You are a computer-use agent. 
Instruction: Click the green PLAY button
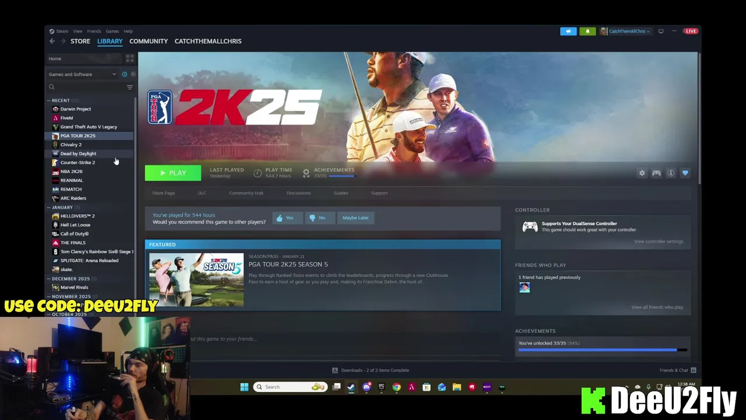click(x=173, y=173)
